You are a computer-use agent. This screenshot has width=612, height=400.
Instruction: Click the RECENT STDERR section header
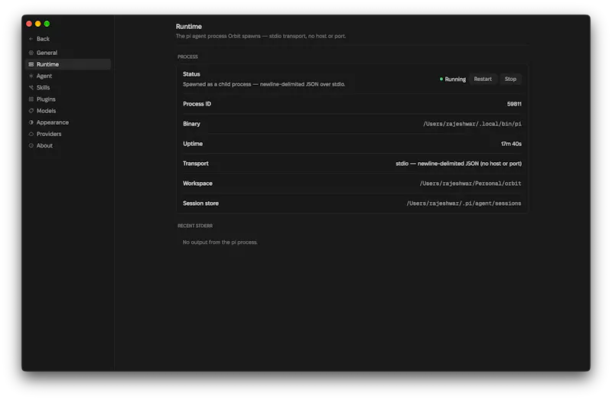tap(195, 226)
